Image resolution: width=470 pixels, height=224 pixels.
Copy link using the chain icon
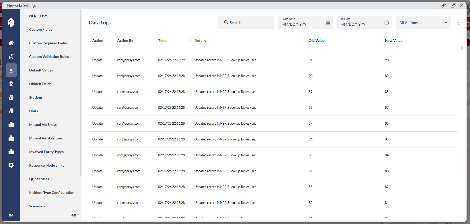coord(444,6)
